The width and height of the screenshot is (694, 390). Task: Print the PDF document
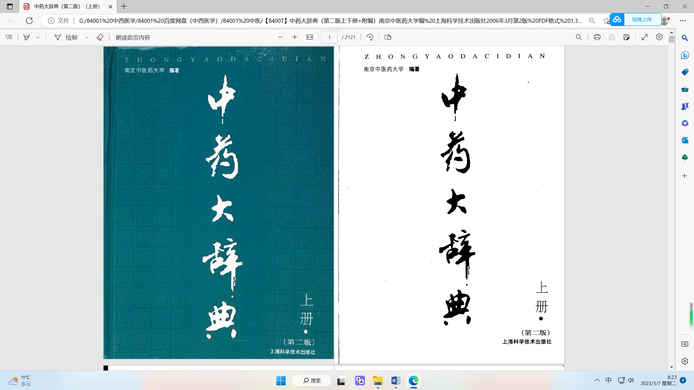click(597, 37)
